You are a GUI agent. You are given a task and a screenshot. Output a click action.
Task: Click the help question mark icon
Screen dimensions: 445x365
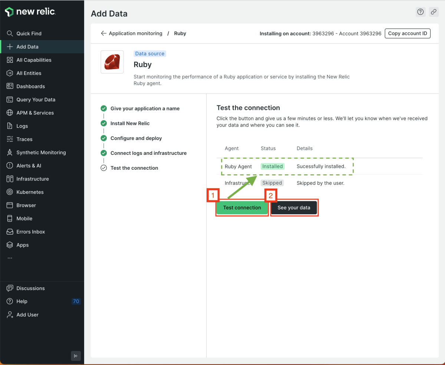point(421,12)
